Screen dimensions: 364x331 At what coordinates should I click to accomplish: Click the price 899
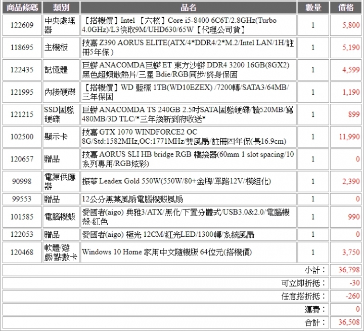tap(354, 114)
